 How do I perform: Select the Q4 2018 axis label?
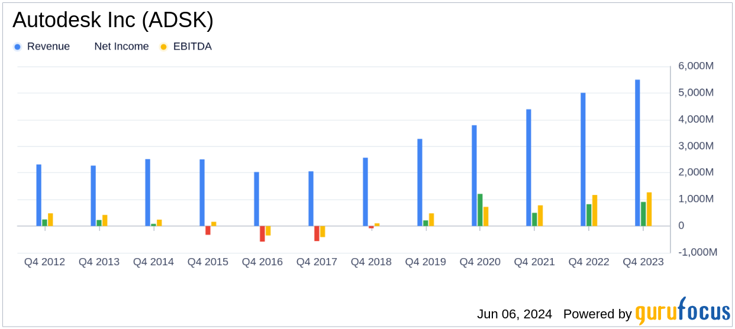[x=371, y=262]
